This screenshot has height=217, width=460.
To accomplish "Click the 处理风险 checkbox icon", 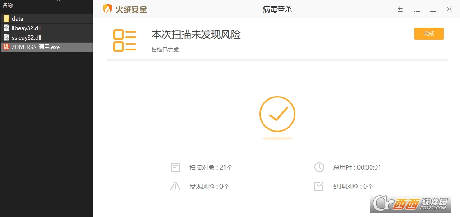I will 319,186.
